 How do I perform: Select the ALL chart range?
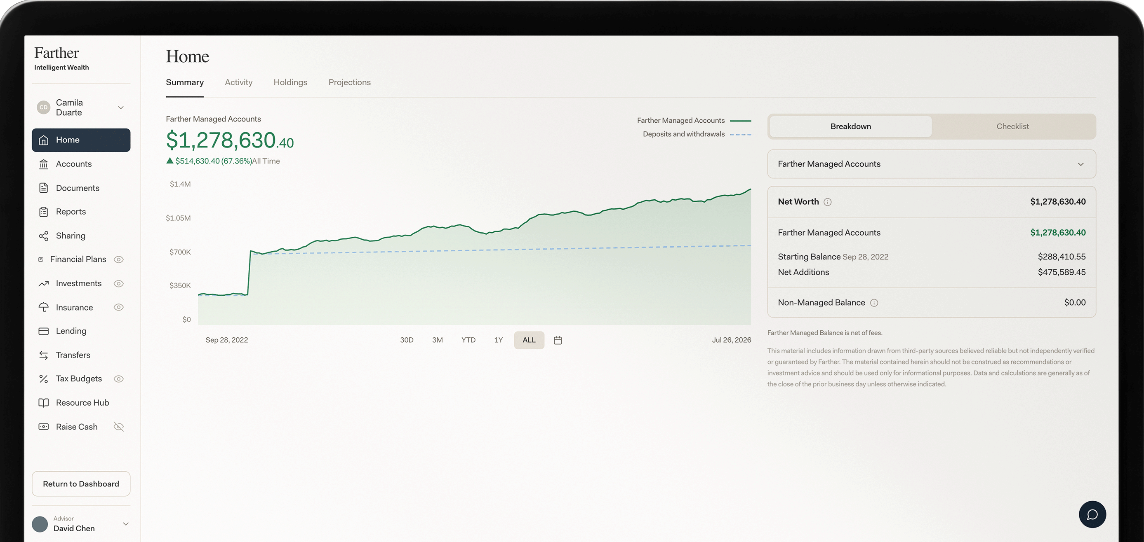pos(529,340)
